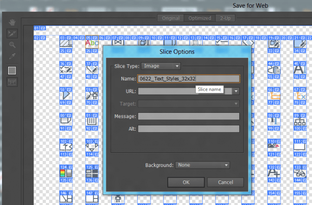This screenshot has width=312, height=205.
Task: Select slice 66 orange table icon
Action: [274, 96]
